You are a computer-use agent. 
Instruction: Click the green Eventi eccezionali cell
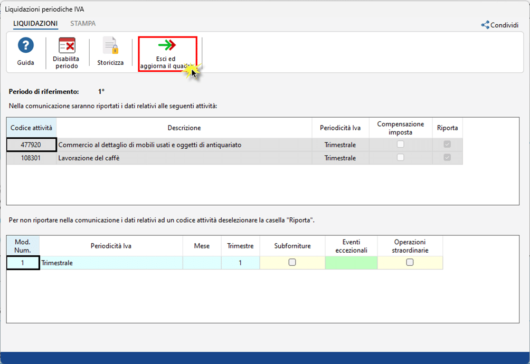[x=351, y=263]
